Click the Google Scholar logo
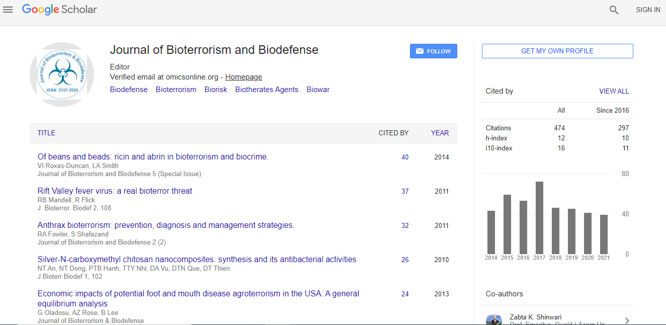Viewport: 666px width, 325px height. (59, 10)
